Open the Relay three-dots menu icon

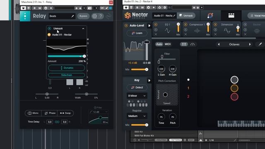pos(25,16)
